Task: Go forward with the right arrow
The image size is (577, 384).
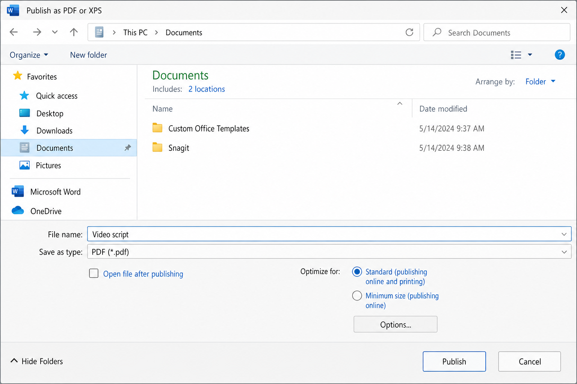Action: tap(37, 32)
